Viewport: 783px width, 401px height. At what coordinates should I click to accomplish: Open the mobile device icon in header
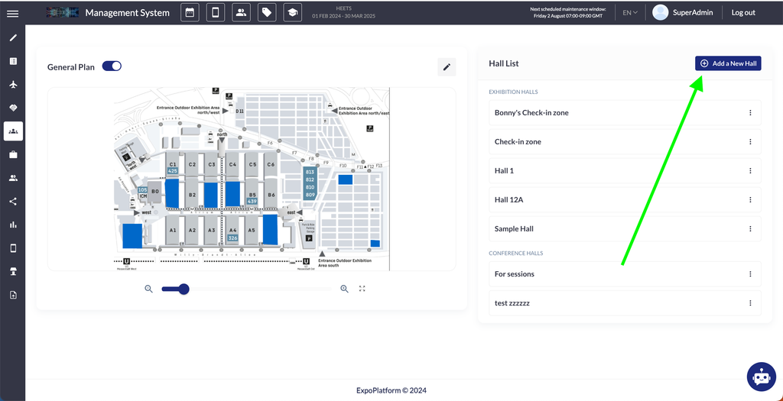pyautogui.click(x=216, y=13)
